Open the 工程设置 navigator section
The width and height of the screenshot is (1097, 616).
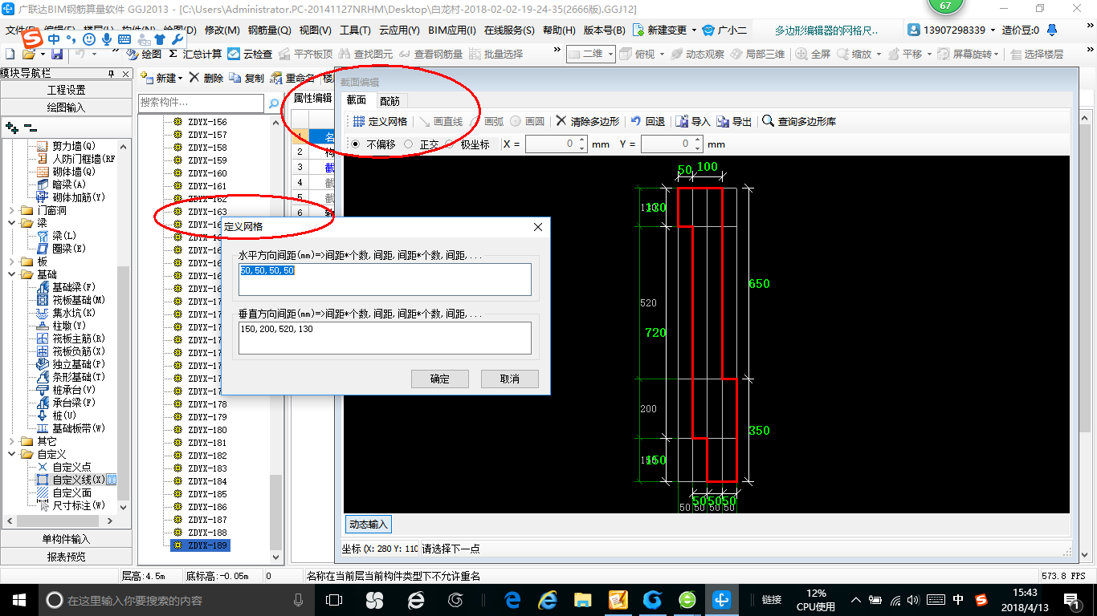pos(66,90)
